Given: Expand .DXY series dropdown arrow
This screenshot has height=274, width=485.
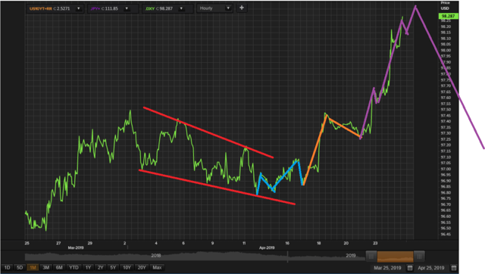Looking at the screenshot, I should (x=181, y=8).
